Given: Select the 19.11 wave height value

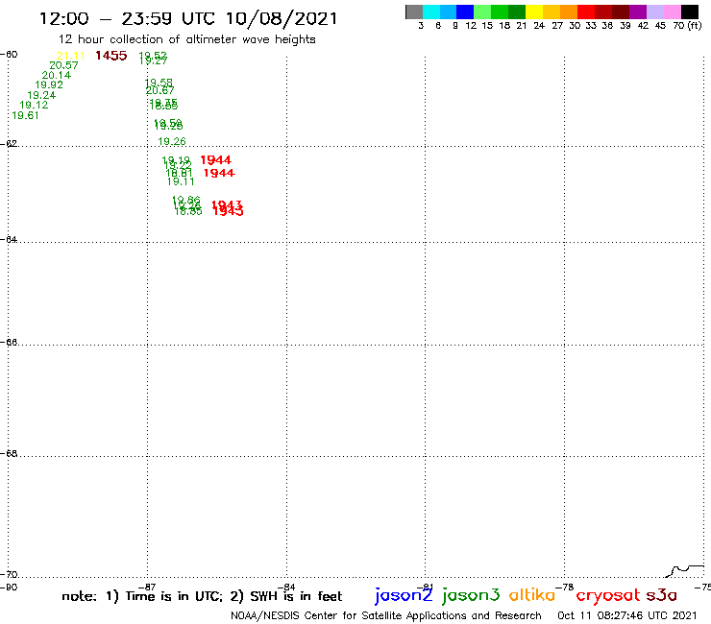Looking at the screenshot, I should tap(181, 181).
